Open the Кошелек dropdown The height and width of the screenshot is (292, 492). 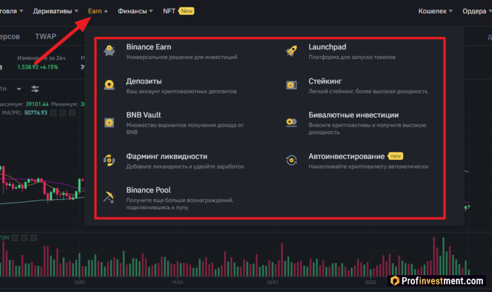[435, 11]
